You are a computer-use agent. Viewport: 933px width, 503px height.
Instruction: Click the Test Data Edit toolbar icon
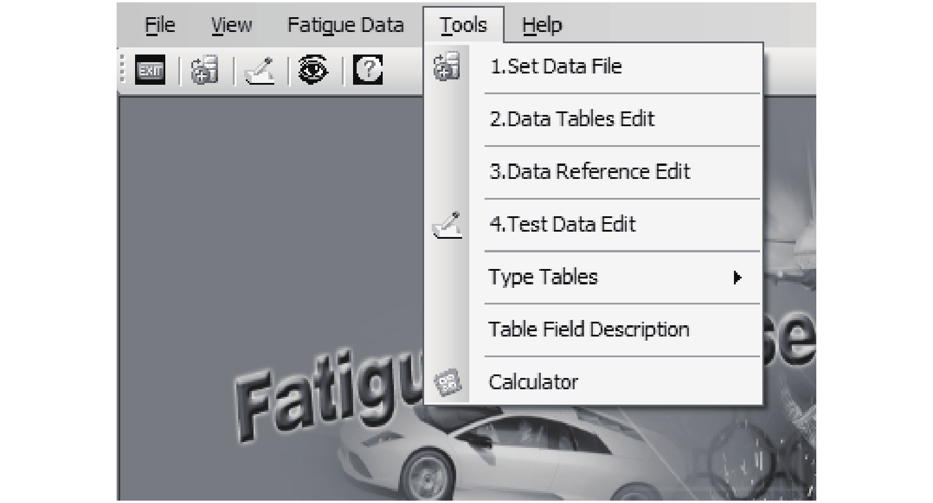pyautogui.click(x=260, y=71)
